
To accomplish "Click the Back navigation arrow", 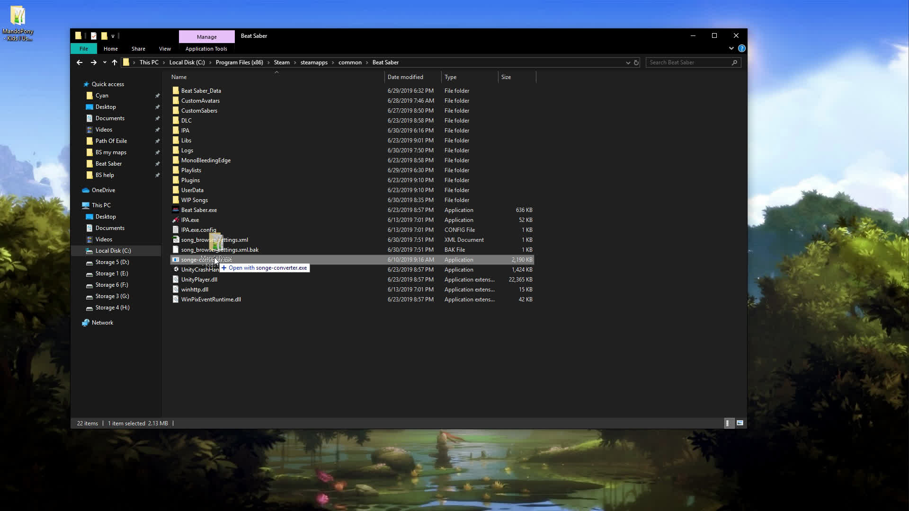I will (x=80, y=62).
